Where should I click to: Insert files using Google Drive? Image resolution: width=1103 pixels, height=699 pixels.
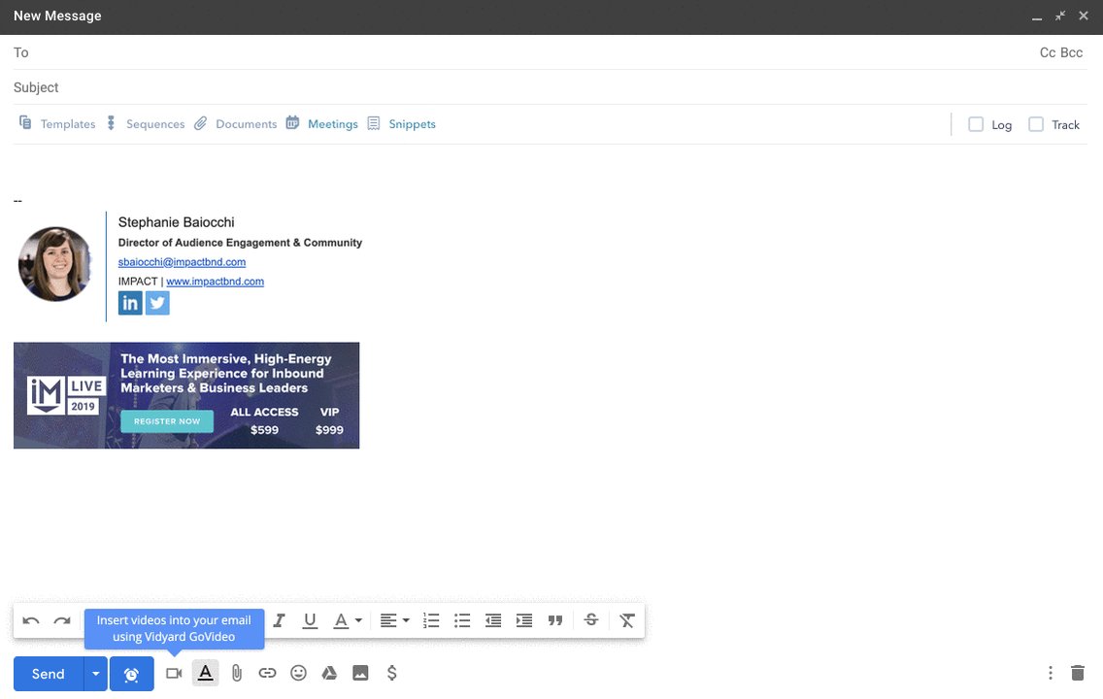click(329, 674)
